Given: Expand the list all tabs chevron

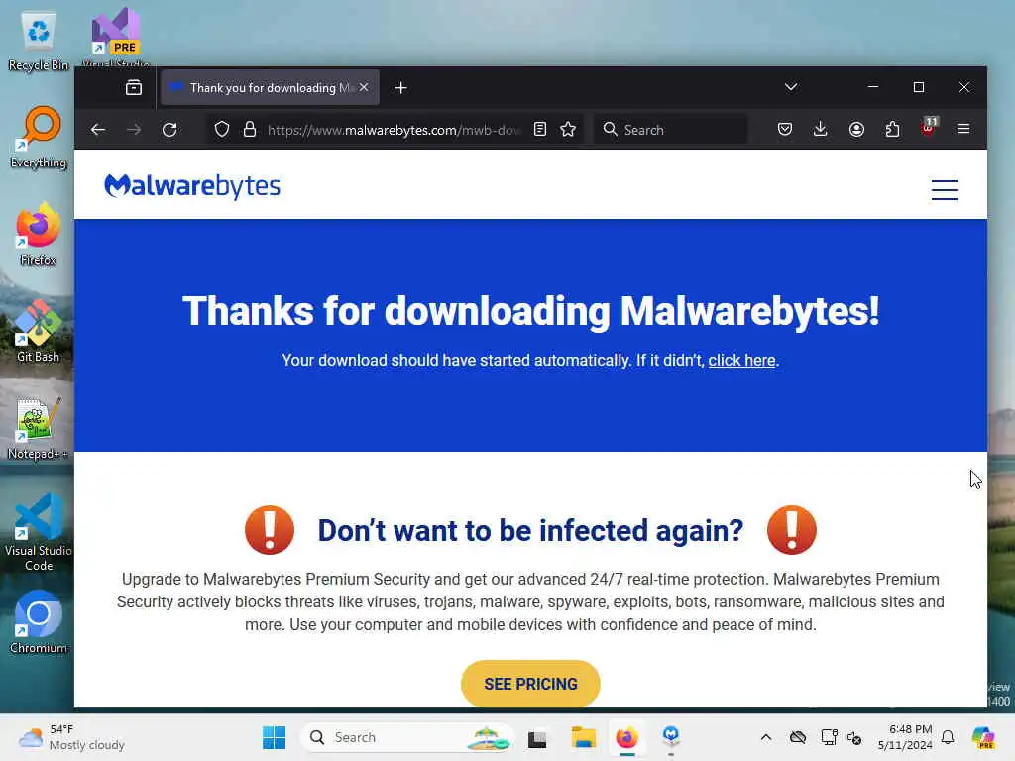Looking at the screenshot, I should tap(790, 87).
